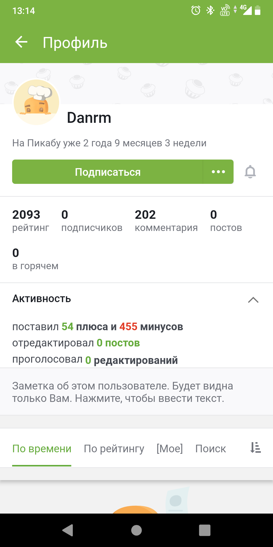Open the 202 комментария count
Image resolution: width=273 pixels, height=547 pixels.
pos(166,221)
